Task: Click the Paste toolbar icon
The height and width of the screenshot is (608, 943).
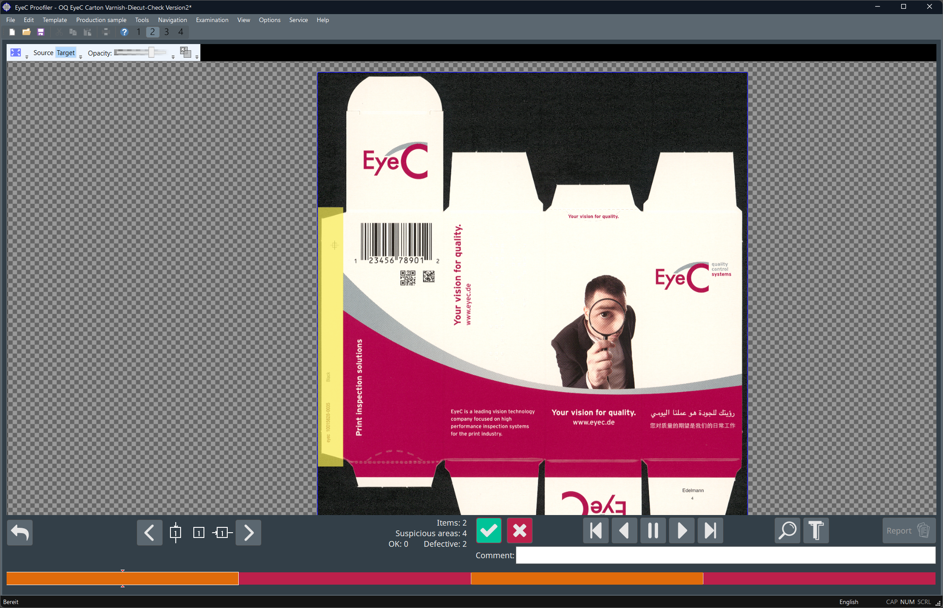Action: coord(88,32)
